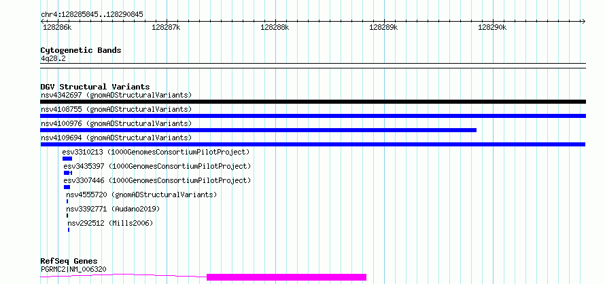The width and height of the screenshot is (605, 284).
Task: Click the small blue esv3310213 variant bar
Action: (x=67, y=159)
